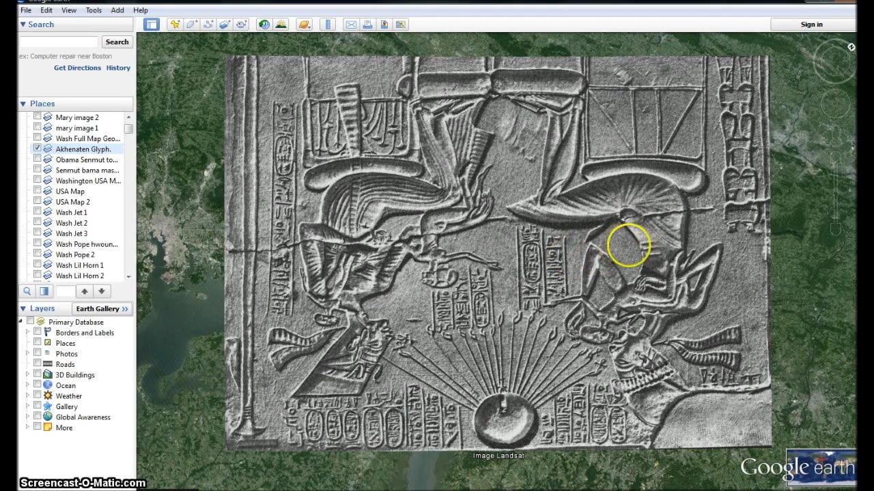Open the File menu

(26, 10)
